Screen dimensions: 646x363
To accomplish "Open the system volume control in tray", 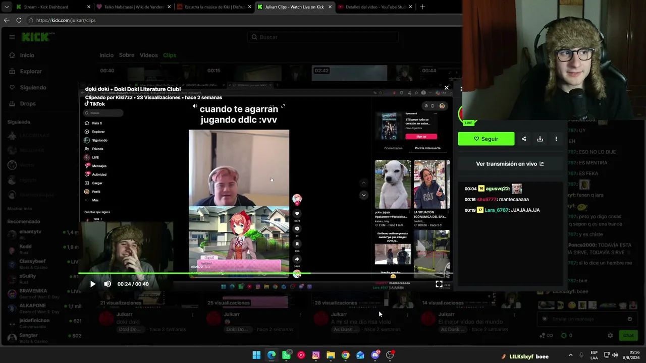I will 615,355.
